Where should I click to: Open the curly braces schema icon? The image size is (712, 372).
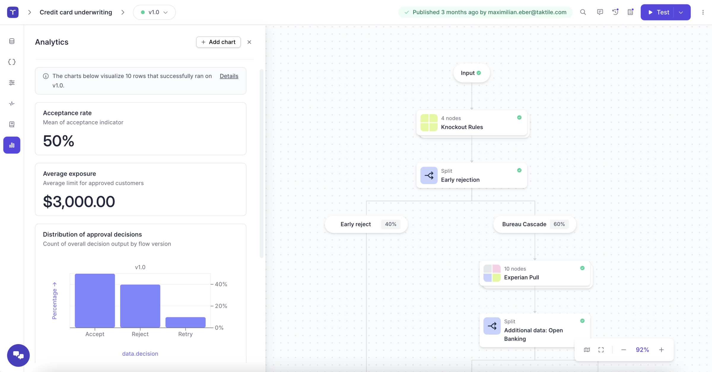coord(12,62)
